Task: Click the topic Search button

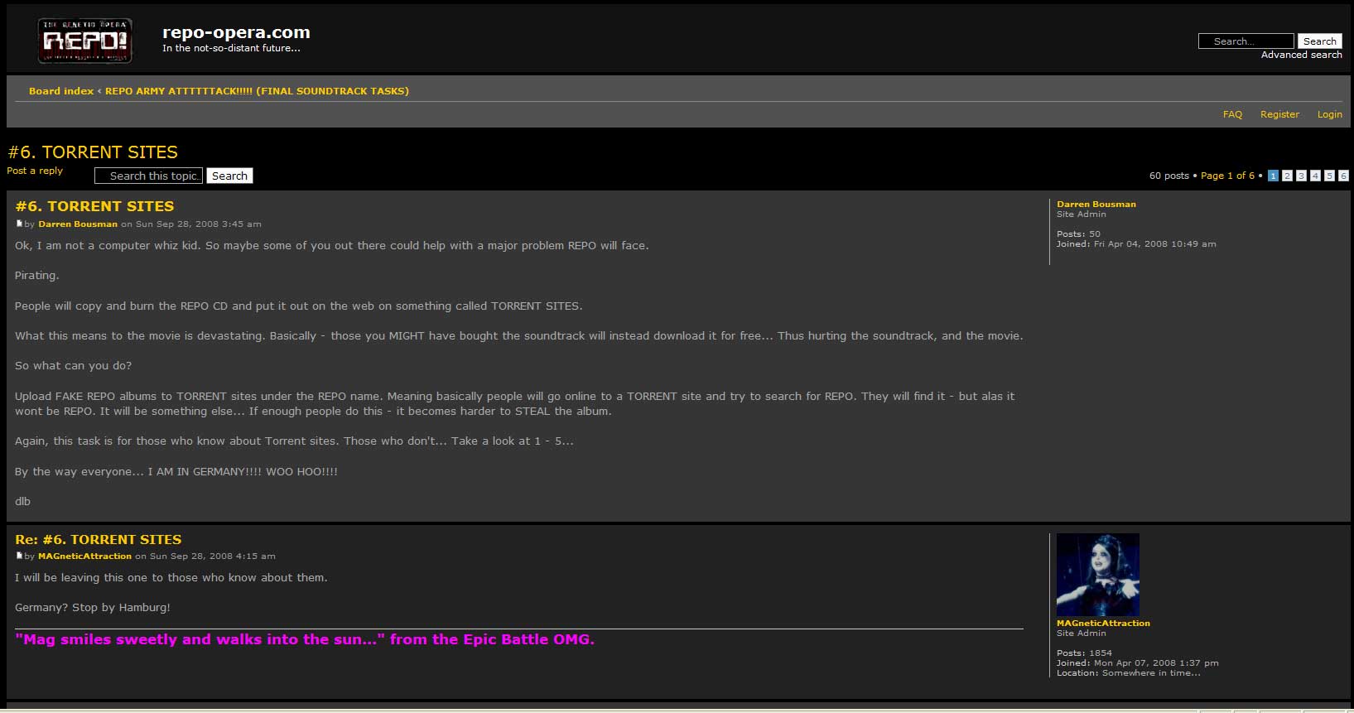Action: coord(229,176)
